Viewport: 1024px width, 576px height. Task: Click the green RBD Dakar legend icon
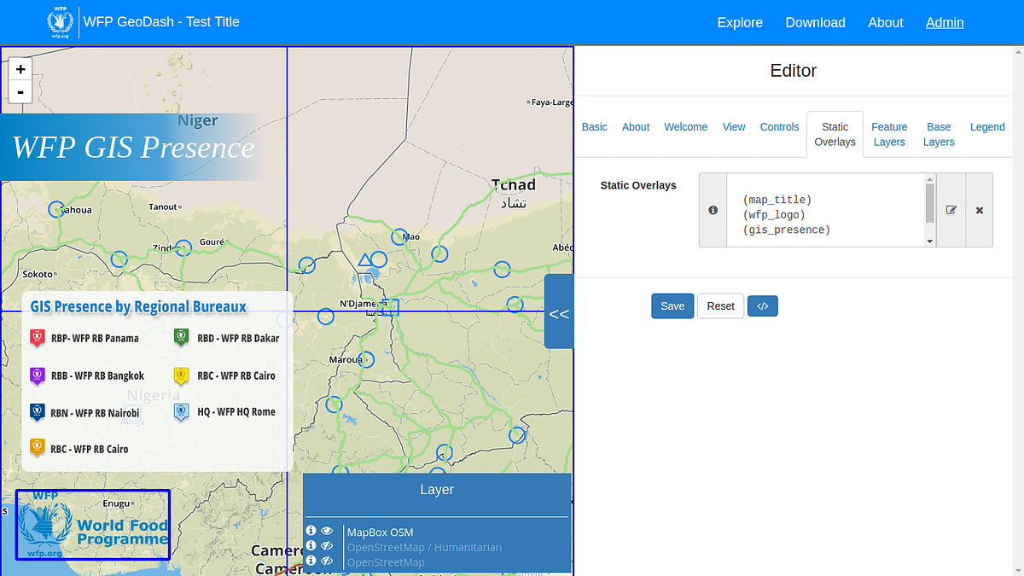(x=182, y=338)
